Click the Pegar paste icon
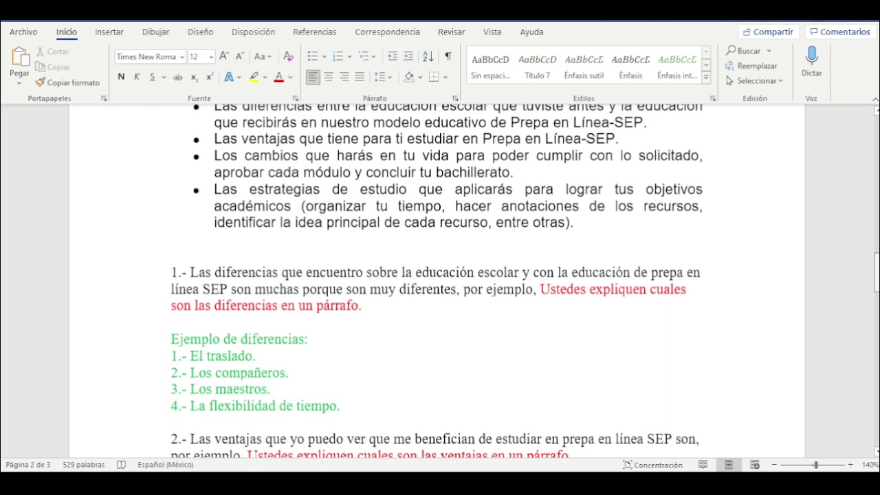Viewport: 880px width, 495px height. [x=19, y=57]
